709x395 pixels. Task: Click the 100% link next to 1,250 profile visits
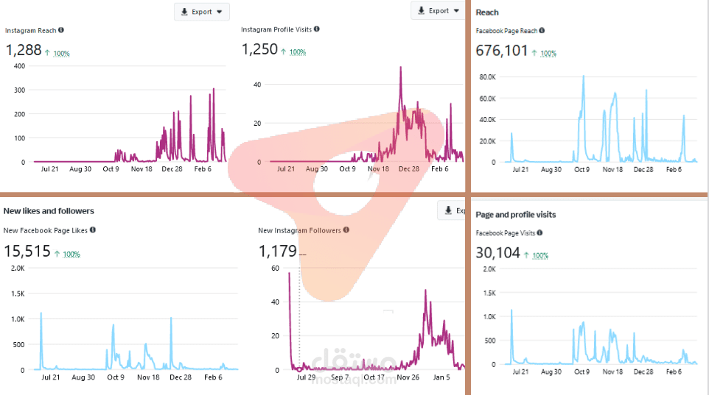(x=298, y=52)
